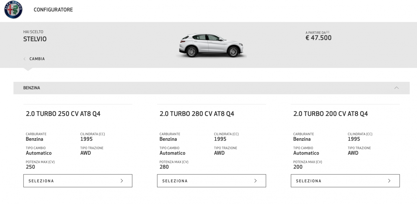Click 1995 displacement value in 200 CV card
The height and width of the screenshot is (204, 417).
pyautogui.click(x=354, y=139)
